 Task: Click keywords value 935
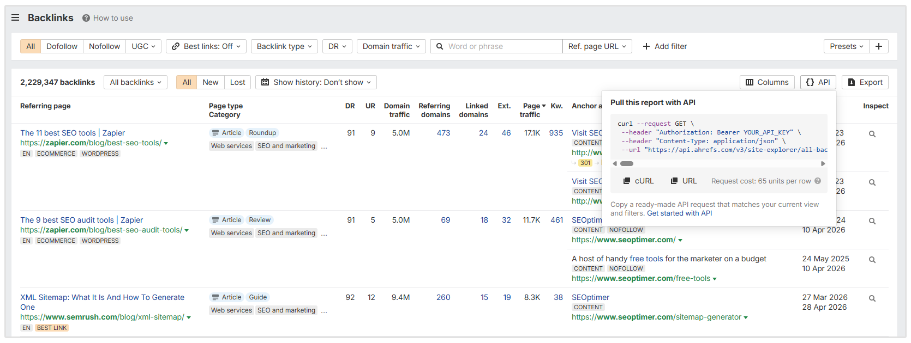(556, 133)
